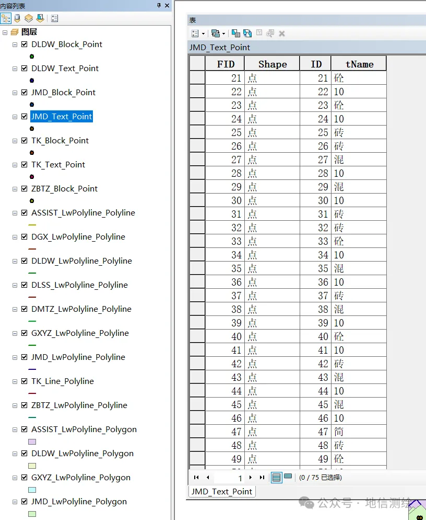The width and height of the screenshot is (426, 520).
Task: Collapse DLDW_Block_Point layer legend
Action: pyautogui.click(x=15, y=44)
